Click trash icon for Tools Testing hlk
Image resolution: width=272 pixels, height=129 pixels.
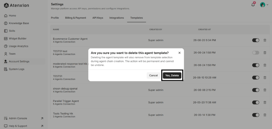click(265, 115)
